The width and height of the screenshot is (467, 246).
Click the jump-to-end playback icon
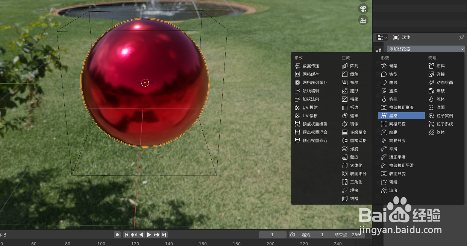point(164,234)
